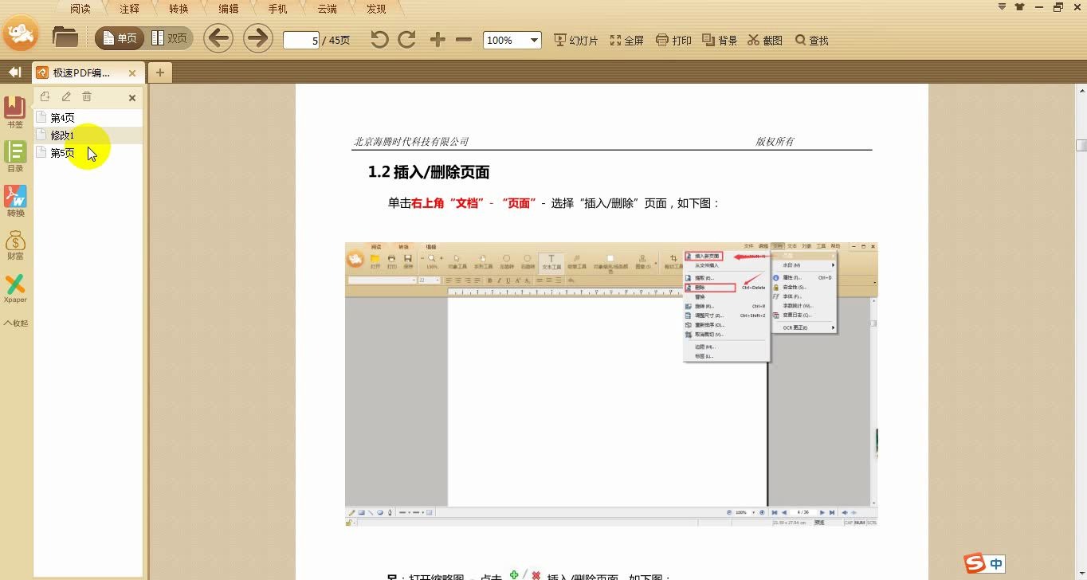Image resolution: width=1087 pixels, height=580 pixels.
Task: Open the 目录 table of contents panel
Action: (14, 155)
